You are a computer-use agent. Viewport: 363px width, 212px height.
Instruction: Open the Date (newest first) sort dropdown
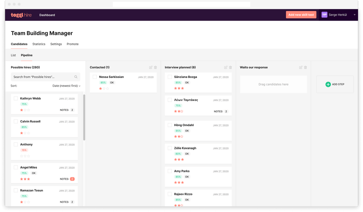[65, 86]
